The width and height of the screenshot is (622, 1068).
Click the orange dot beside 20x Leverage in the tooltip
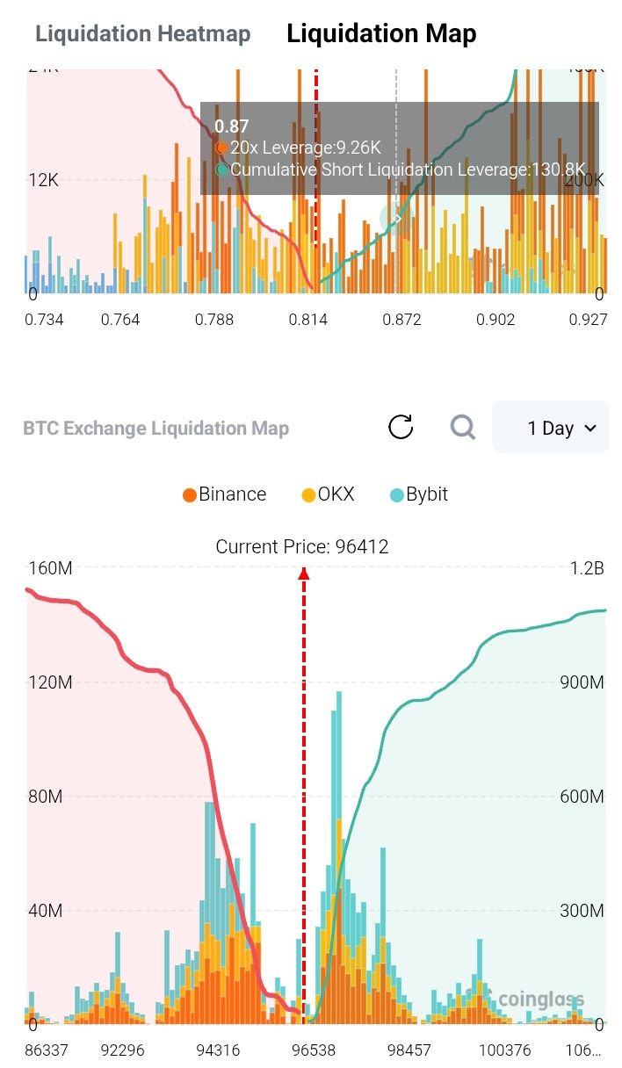[x=221, y=148]
